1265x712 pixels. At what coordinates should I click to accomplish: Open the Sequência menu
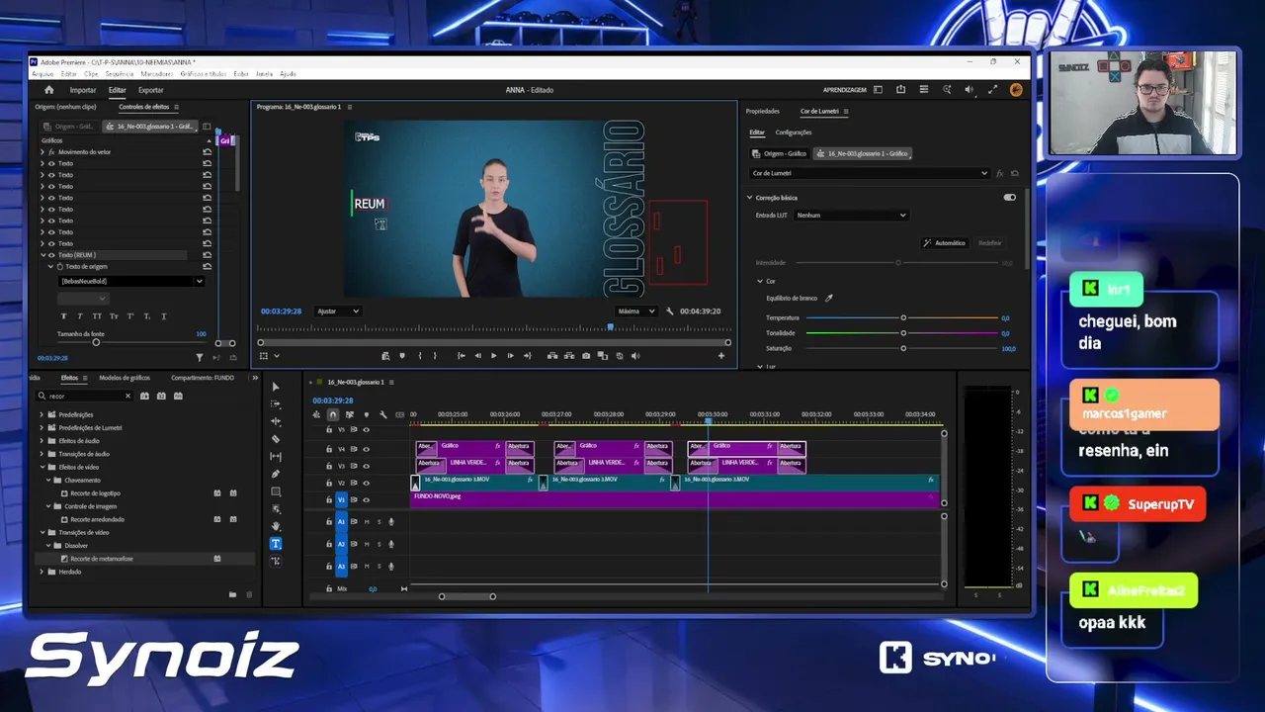(x=120, y=74)
